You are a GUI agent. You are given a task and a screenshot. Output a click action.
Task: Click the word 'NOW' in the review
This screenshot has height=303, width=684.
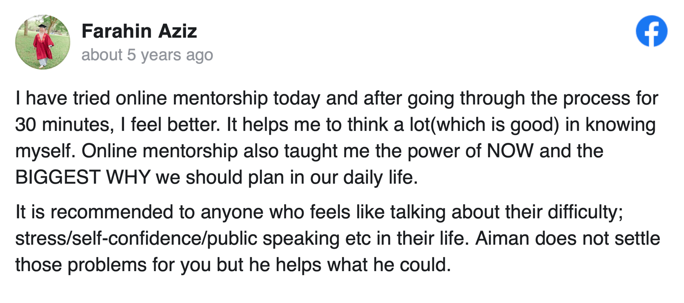point(510,151)
